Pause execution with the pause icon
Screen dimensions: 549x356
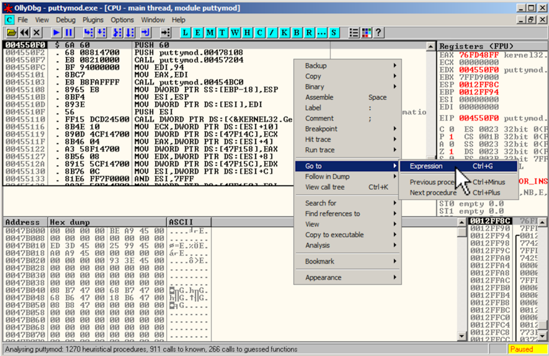point(68,32)
